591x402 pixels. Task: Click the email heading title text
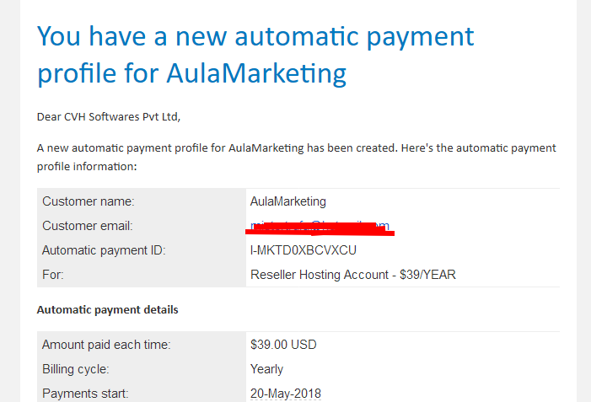click(x=255, y=55)
